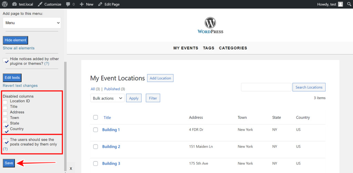
Task: Open the Building 3 location
Action: pyautogui.click(x=111, y=164)
